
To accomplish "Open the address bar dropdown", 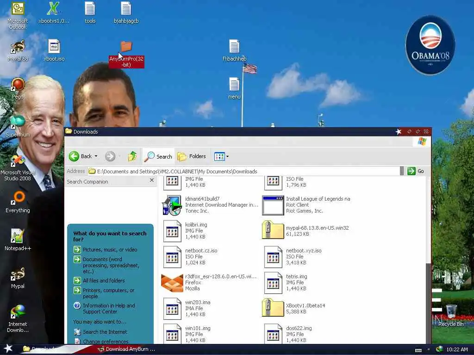I will (402, 171).
